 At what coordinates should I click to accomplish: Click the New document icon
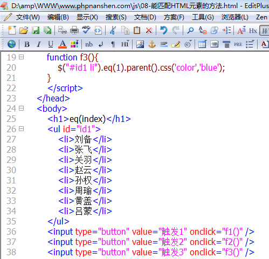[12, 30]
